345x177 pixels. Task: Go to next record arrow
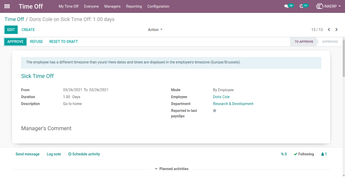pos(337,30)
